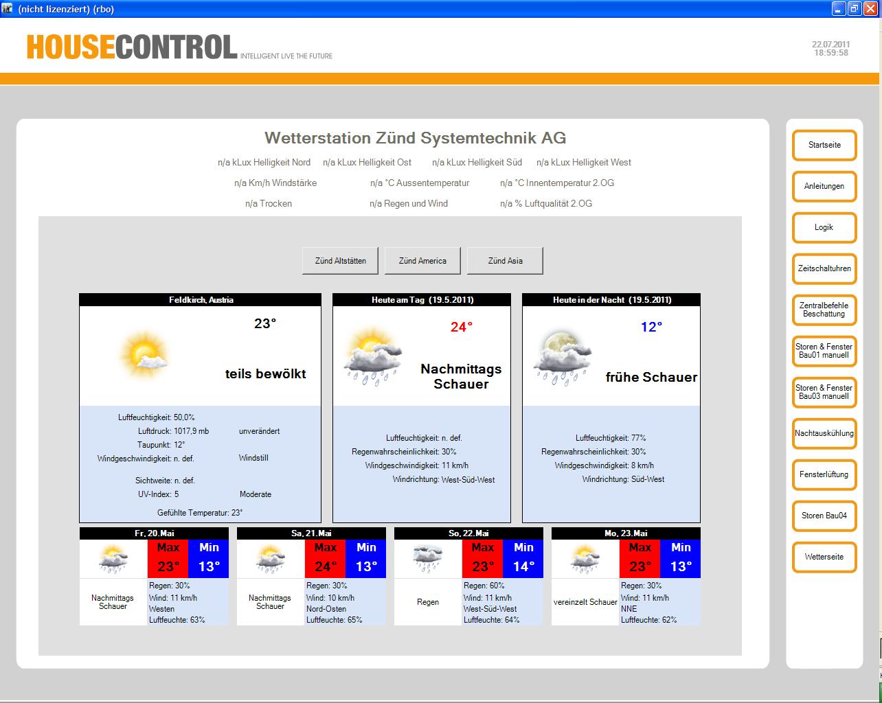Go to the Logik page

pyautogui.click(x=824, y=227)
